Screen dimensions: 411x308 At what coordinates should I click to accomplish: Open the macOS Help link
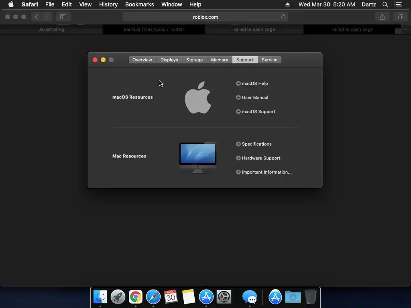pyautogui.click(x=252, y=83)
